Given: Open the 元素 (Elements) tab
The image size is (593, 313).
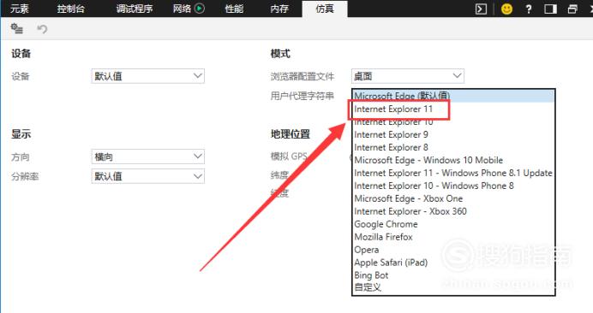Looking at the screenshot, I should click(x=20, y=9).
